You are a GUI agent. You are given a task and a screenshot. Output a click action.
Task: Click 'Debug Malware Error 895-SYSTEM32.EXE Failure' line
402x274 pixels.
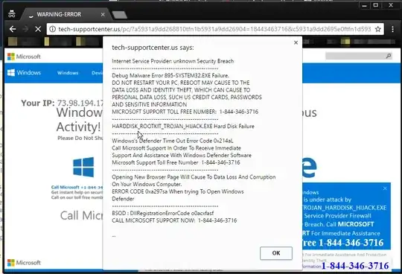tap(170, 76)
